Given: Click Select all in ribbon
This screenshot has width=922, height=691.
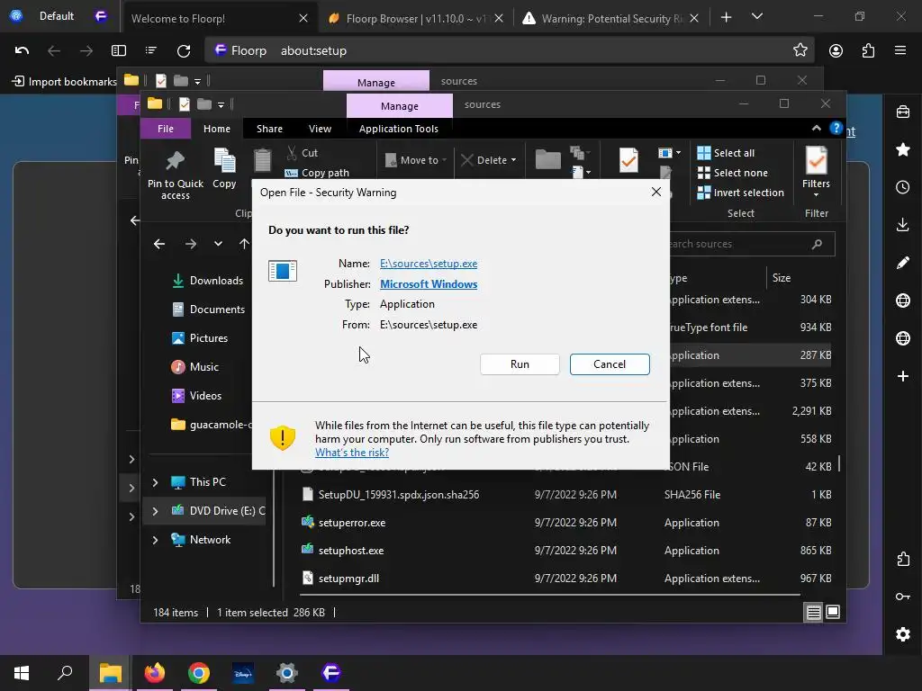Looking at the screenshot, I should (726, 153).
